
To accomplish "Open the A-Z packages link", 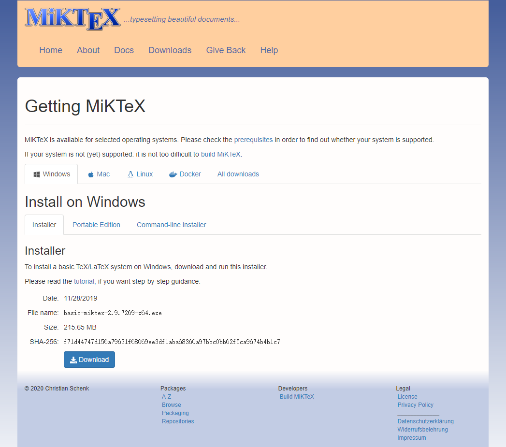I will tap(167, 397).
